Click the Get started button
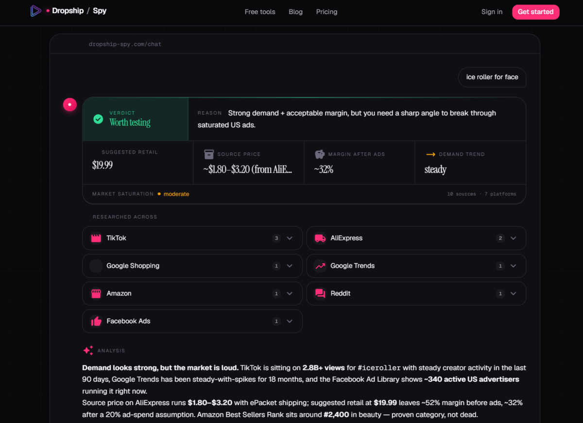Viewport: 583px width, 423px height. [x=535, y=12]
